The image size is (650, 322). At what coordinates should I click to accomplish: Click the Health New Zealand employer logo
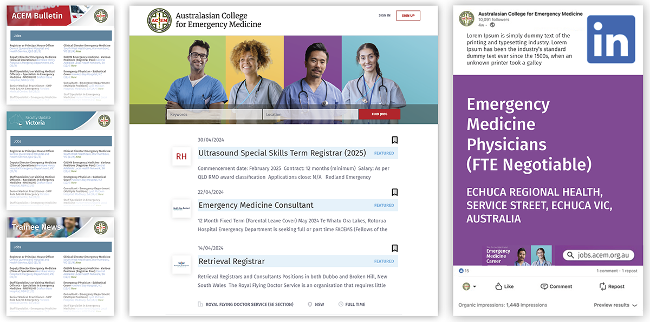(x=181, y=208)
